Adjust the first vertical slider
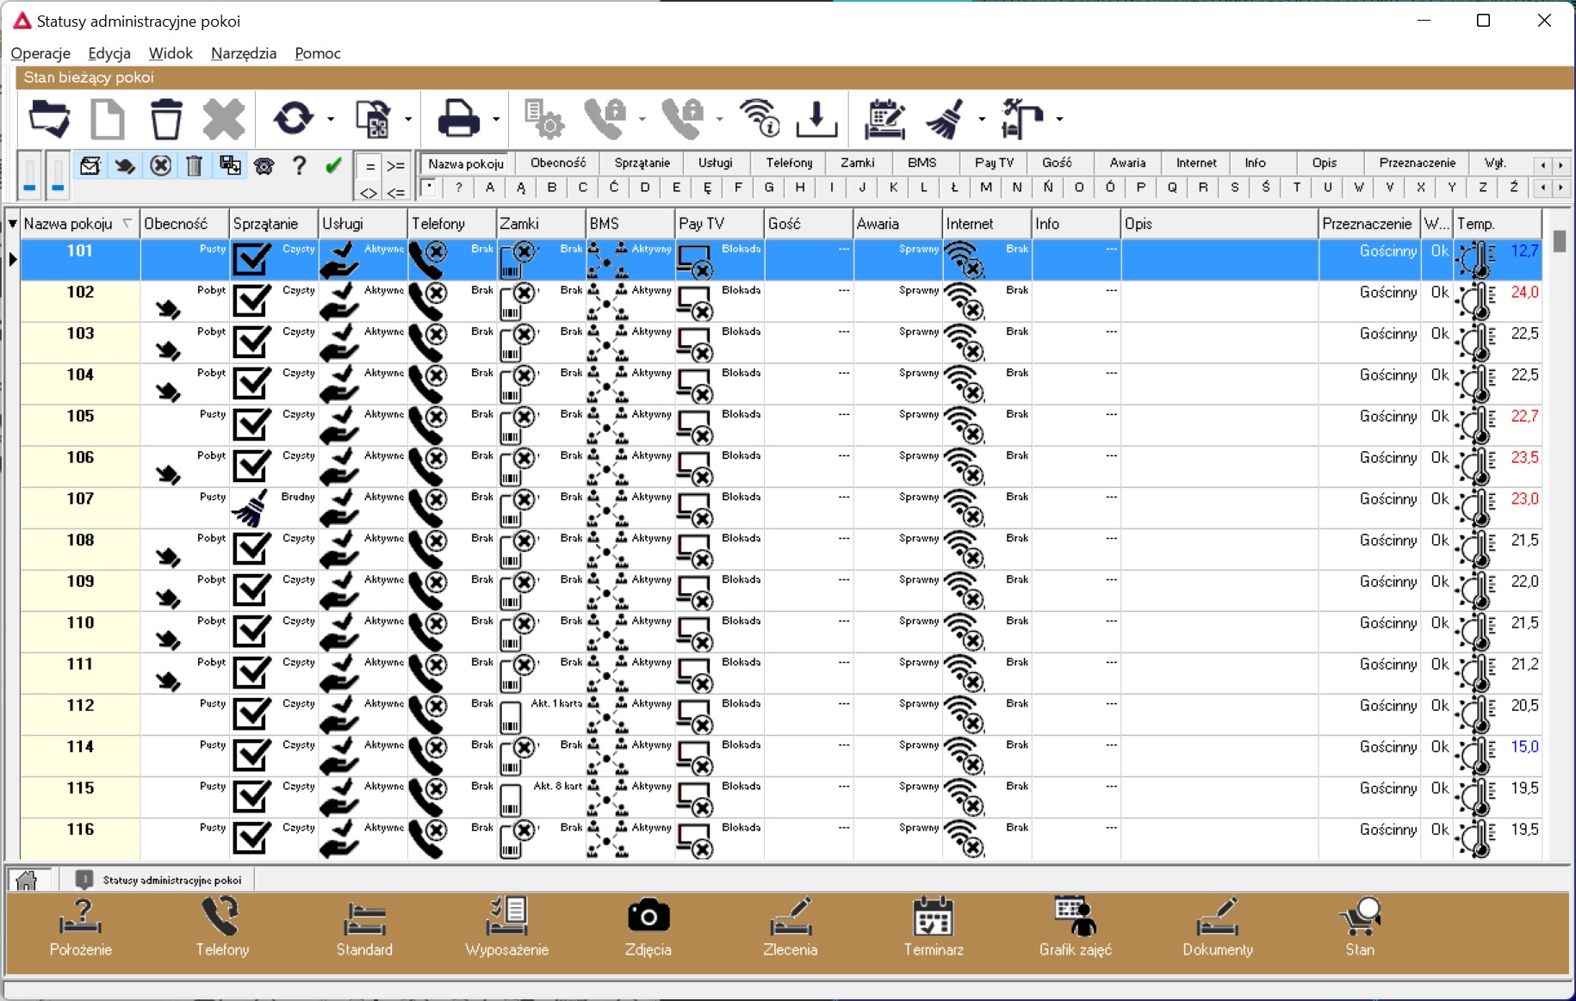Screen dimensions: 1576x1001 point(30,176)
